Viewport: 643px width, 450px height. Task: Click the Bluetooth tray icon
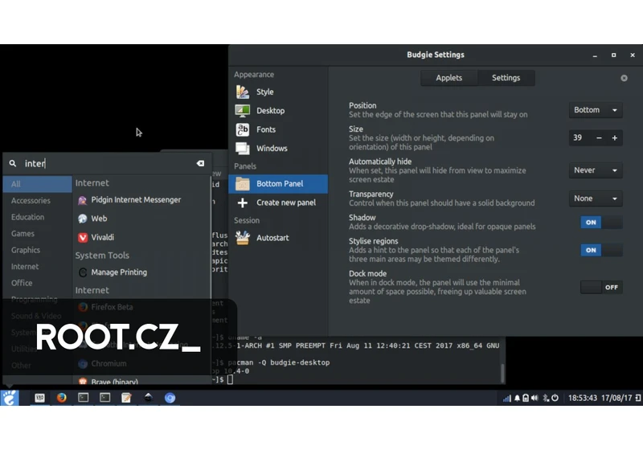(x=546, y=398)
